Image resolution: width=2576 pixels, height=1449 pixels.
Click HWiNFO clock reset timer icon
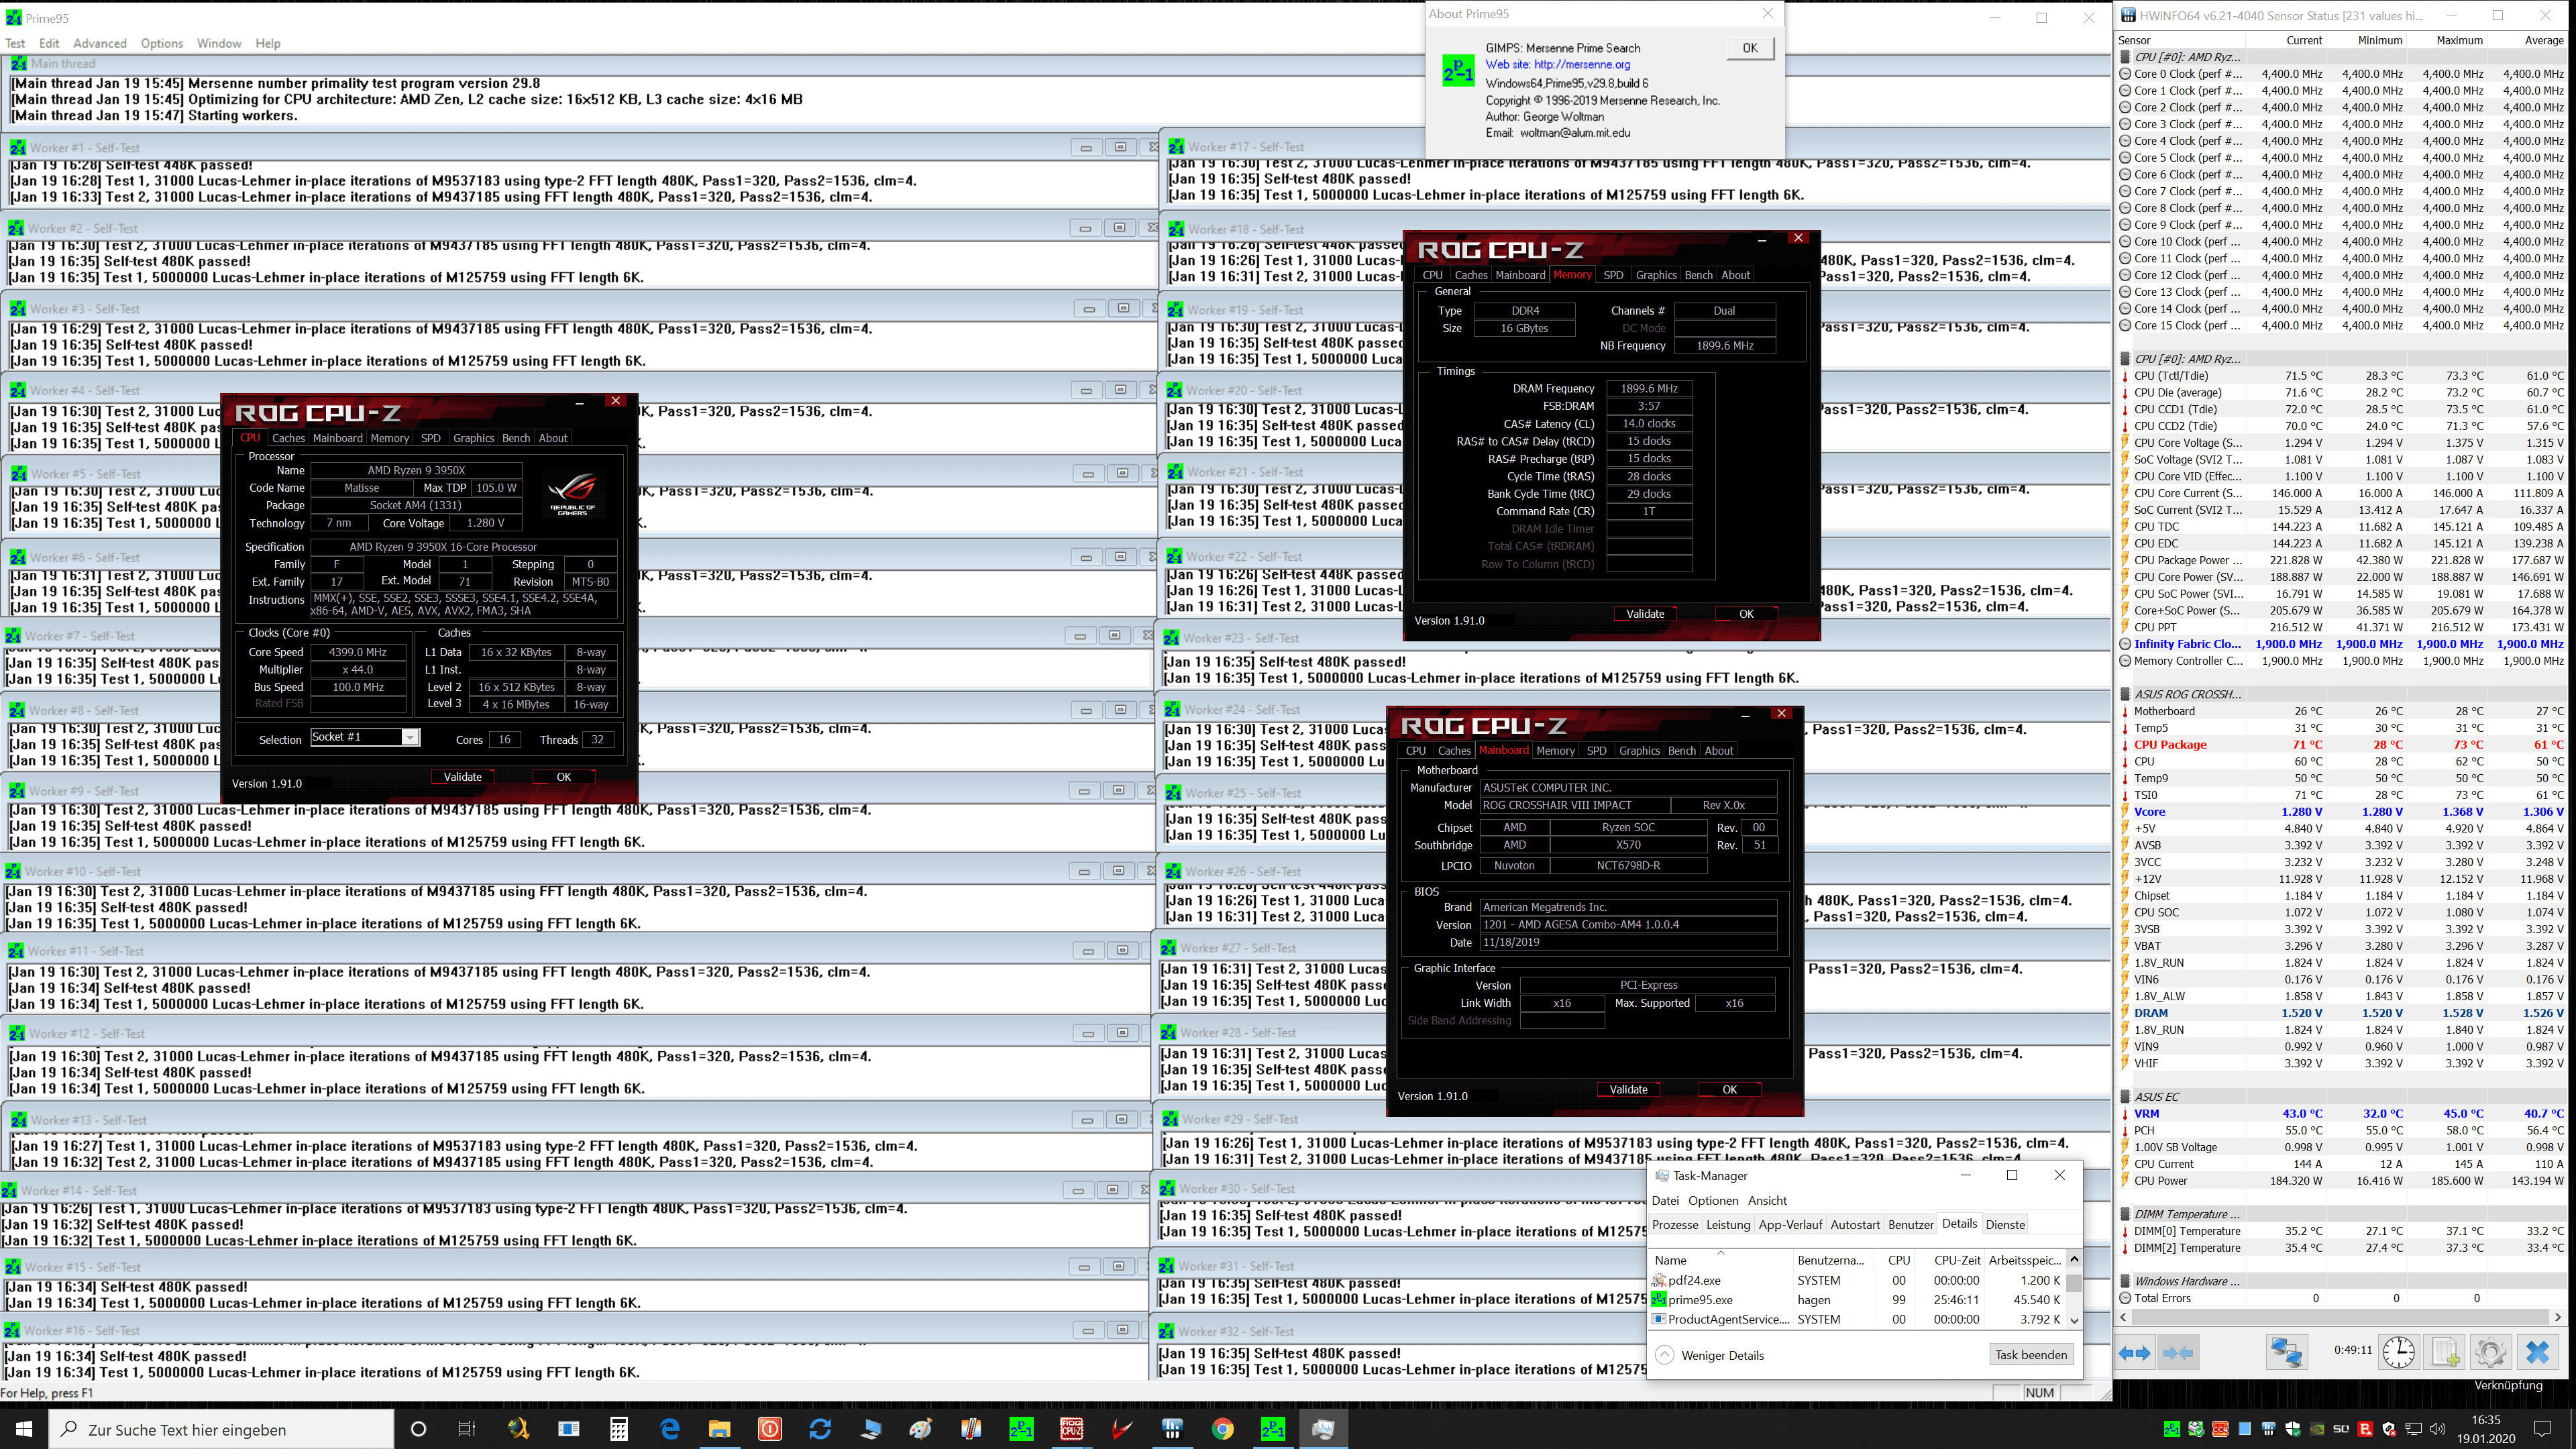click(2398, 1353)
